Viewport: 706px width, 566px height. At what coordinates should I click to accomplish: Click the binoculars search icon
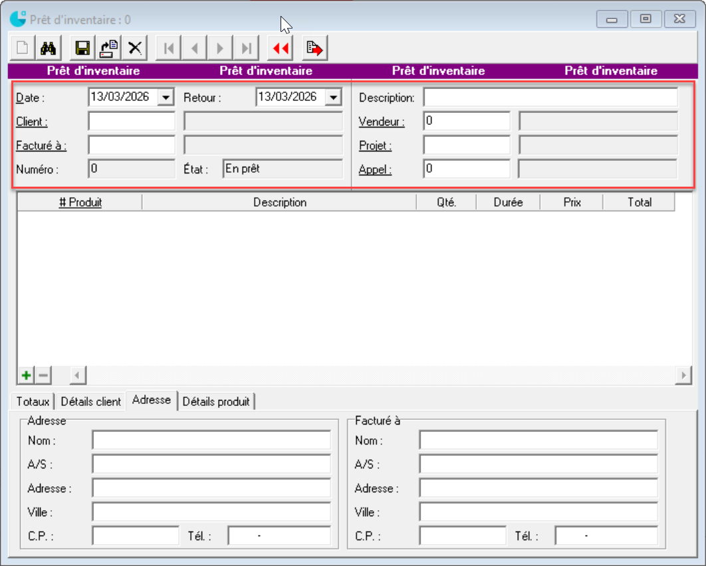[x=49, y=48]
